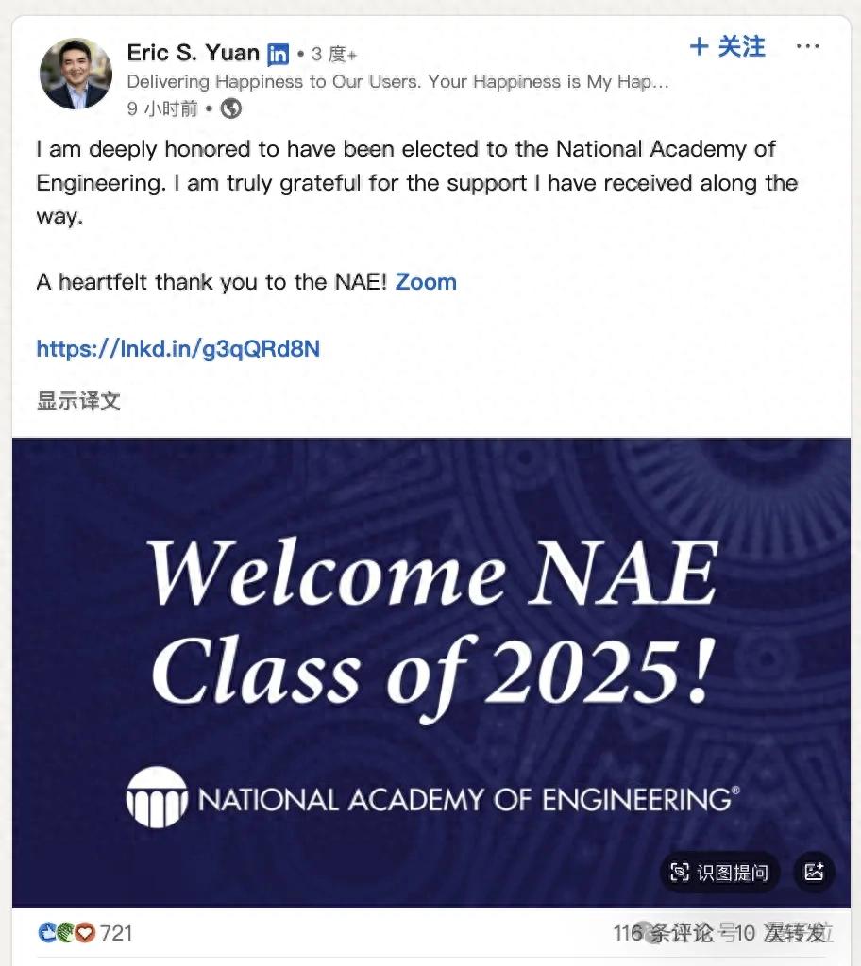Click the image scan icon in 识图提问
The height and width of the screenshot is (966, 861).
[x=680, y=873]
